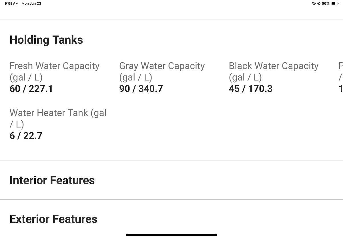The width and height of the screenshot is (343, 238).
Task: Select the Black Water Capacity label
Action: click(274, 71)
